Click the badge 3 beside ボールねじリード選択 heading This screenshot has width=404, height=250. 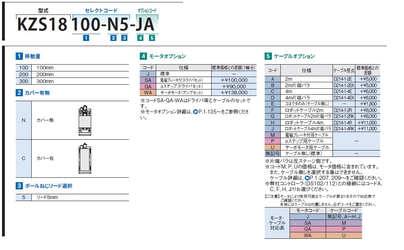click(18, 186)
